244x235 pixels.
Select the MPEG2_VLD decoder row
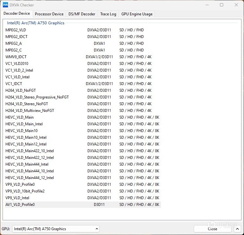pyautogui.click(x=83, y=30)
